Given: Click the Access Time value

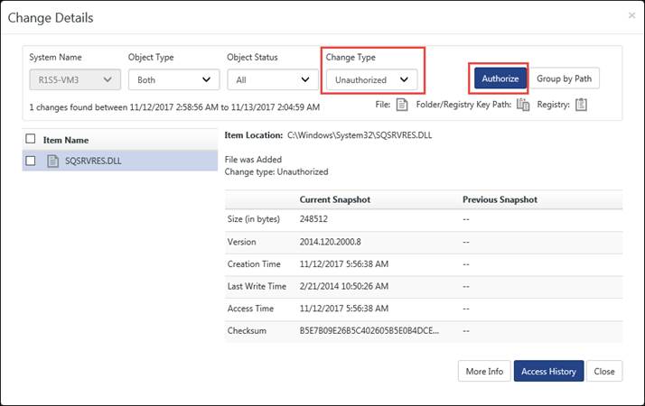Looking at the screenshot, I should tap(344, 309).
